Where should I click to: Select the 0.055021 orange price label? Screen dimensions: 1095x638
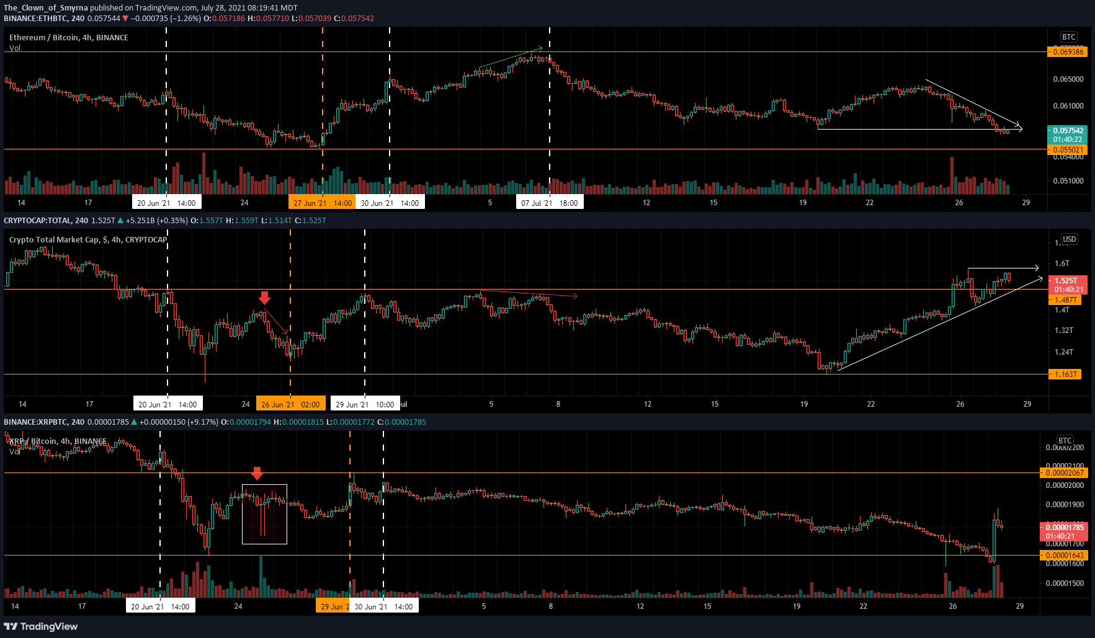(x=1068, y=149)
